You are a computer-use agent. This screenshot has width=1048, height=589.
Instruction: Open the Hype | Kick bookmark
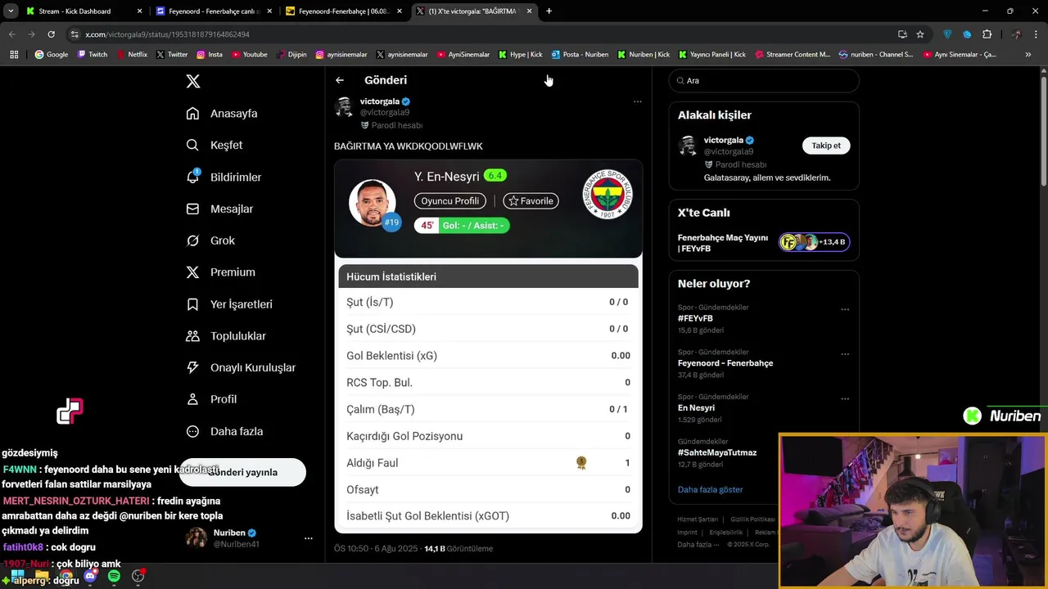click(520, 55)
